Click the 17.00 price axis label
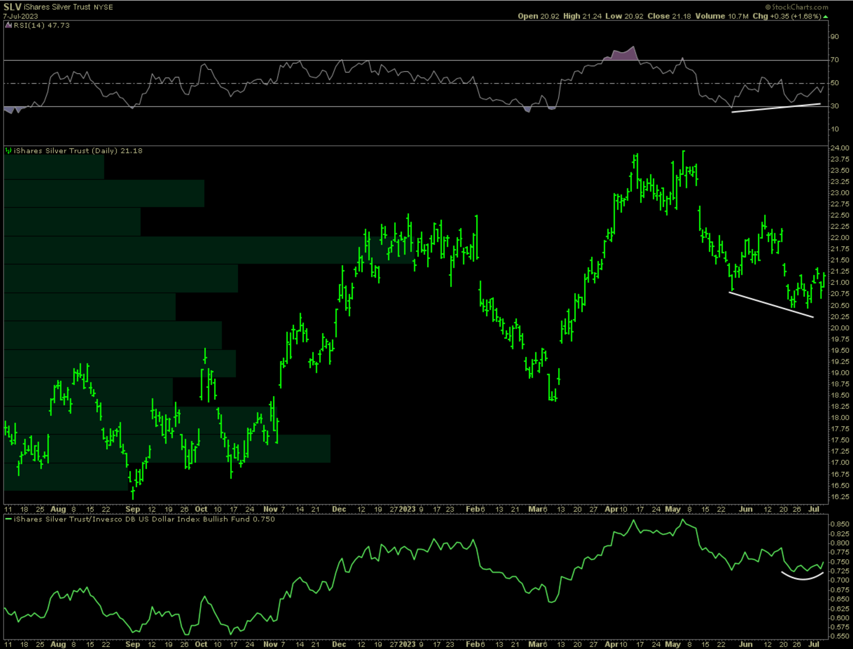The height and width of the screenshot is (649, 853). [x=840, y=463]
